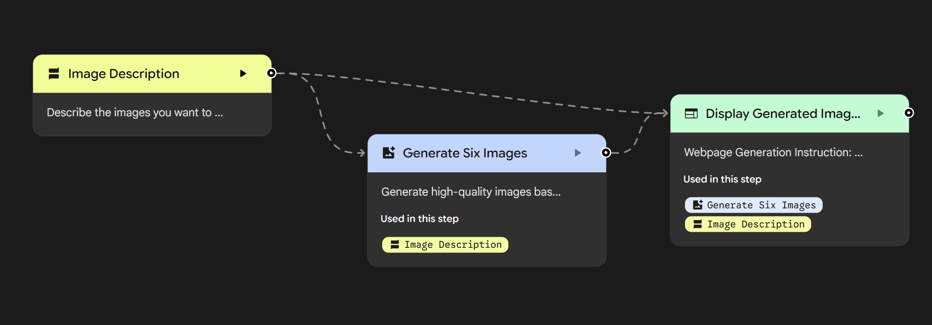This screenshot has height=325, width=932.
Task: Click the Display Generated Images output port
Action: [908, 113]
